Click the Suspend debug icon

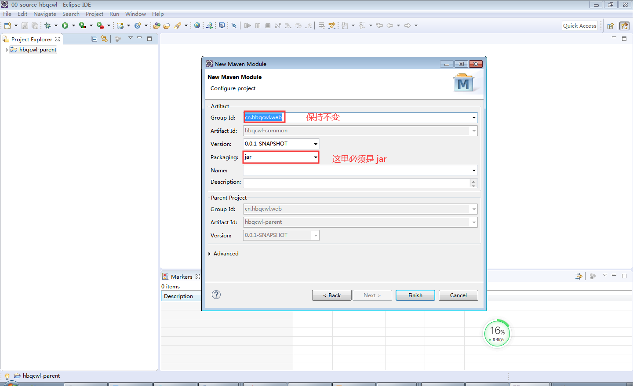[258, 25]
